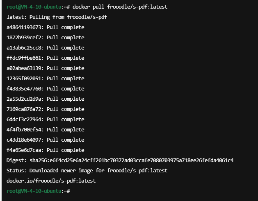Click the 'latest: Pulling from frooodle/s-pdf' line

point(57,17)
